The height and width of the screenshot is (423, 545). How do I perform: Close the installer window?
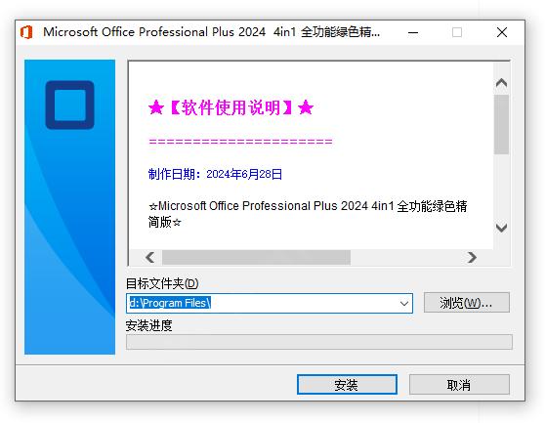click(x=502, y=32)
